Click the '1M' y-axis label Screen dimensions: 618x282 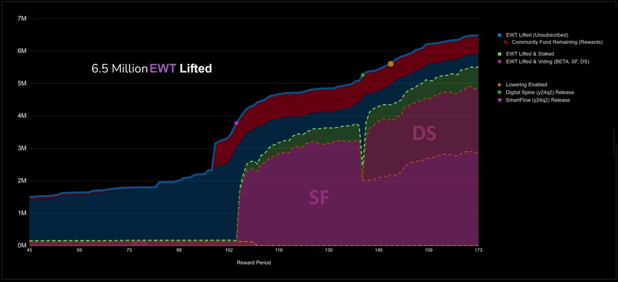click(22, 213)
